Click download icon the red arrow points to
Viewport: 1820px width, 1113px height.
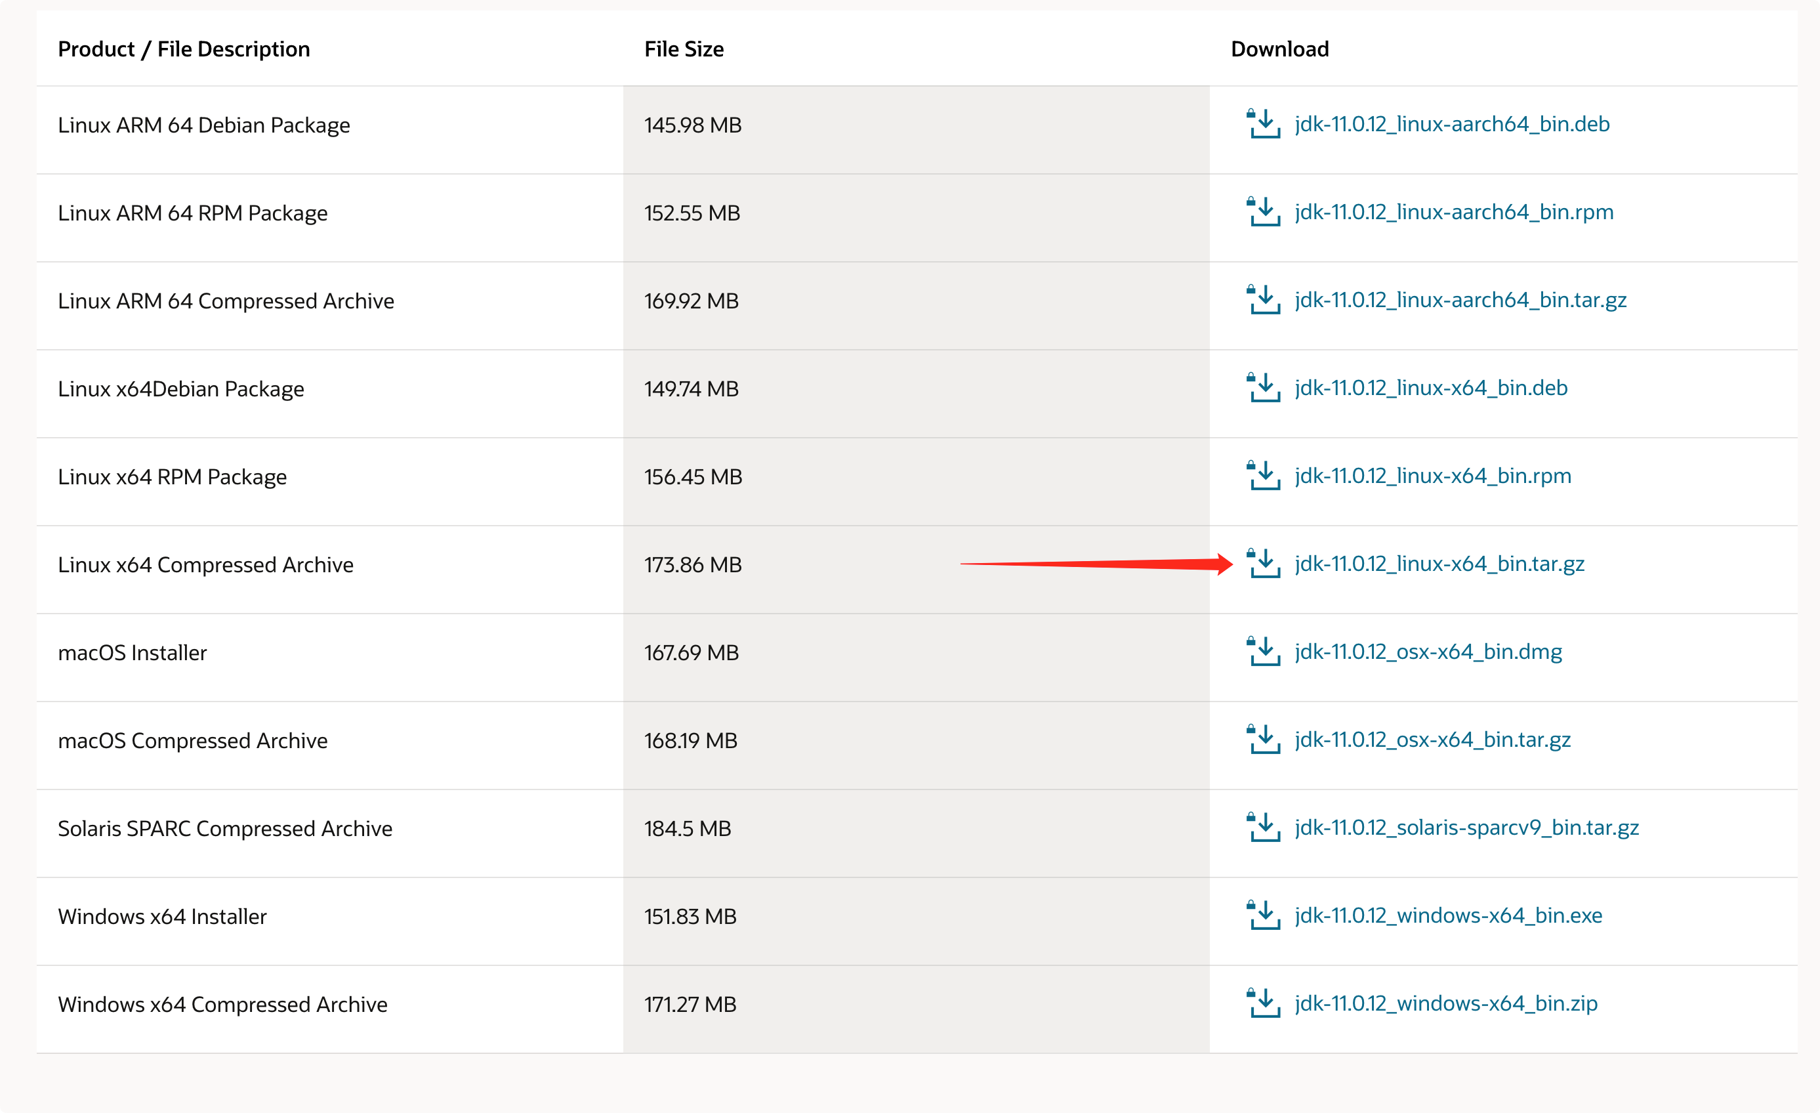point(1263,564)
